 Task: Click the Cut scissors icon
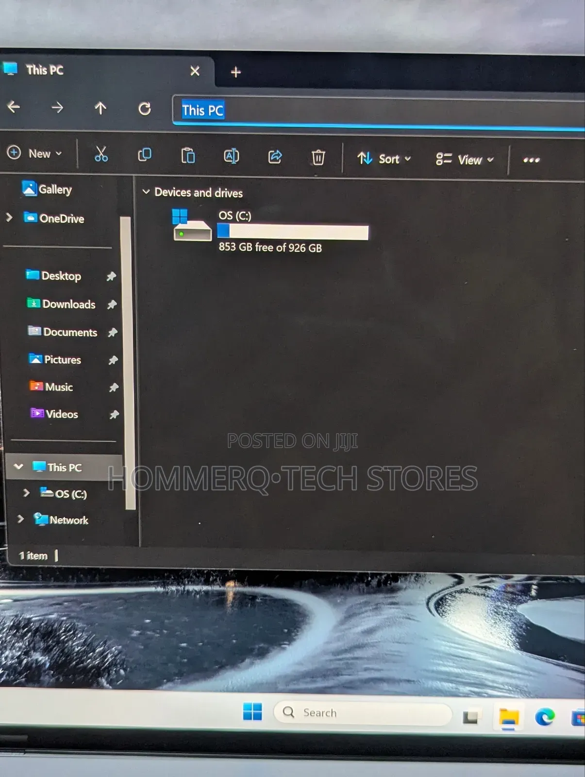[101, 154]
